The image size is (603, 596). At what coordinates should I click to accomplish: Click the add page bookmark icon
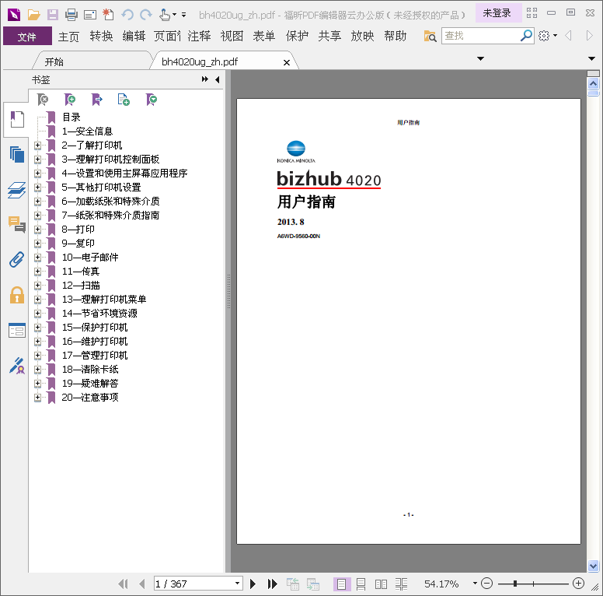click(124, 100)
